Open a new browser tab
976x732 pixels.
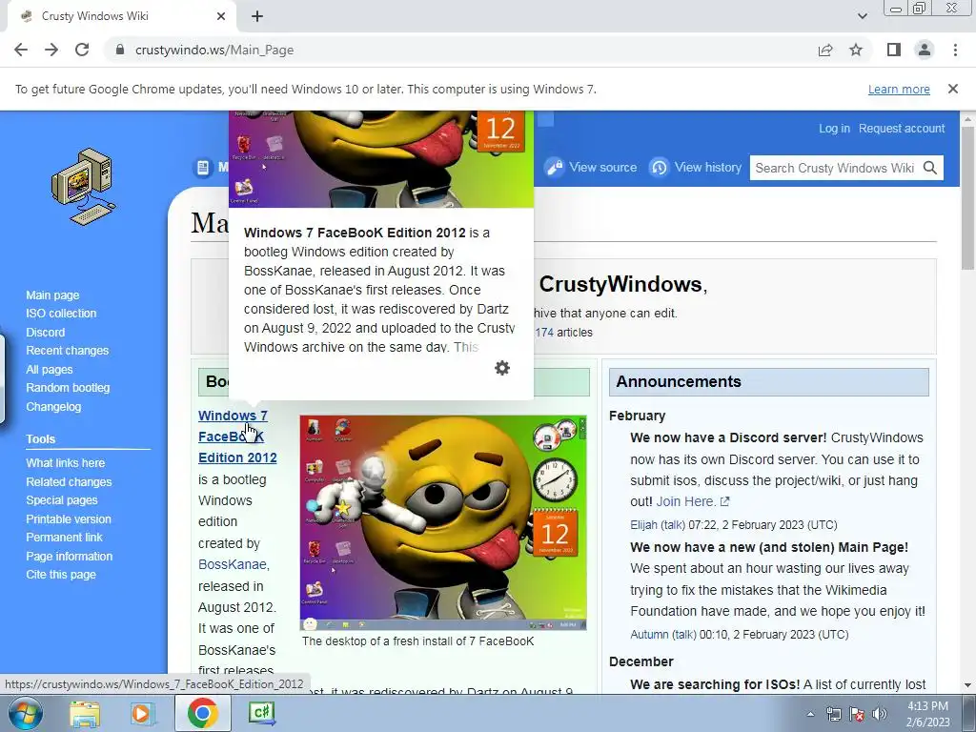(x=257, y=16)
